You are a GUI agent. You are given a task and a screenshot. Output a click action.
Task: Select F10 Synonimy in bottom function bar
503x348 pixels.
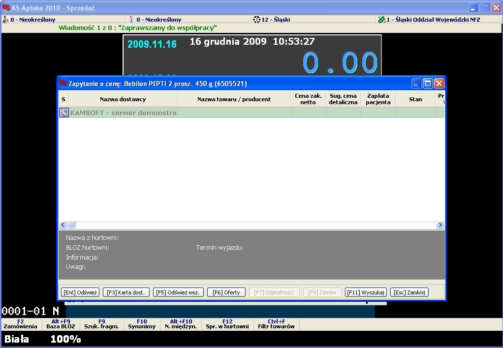click(142, 324)
